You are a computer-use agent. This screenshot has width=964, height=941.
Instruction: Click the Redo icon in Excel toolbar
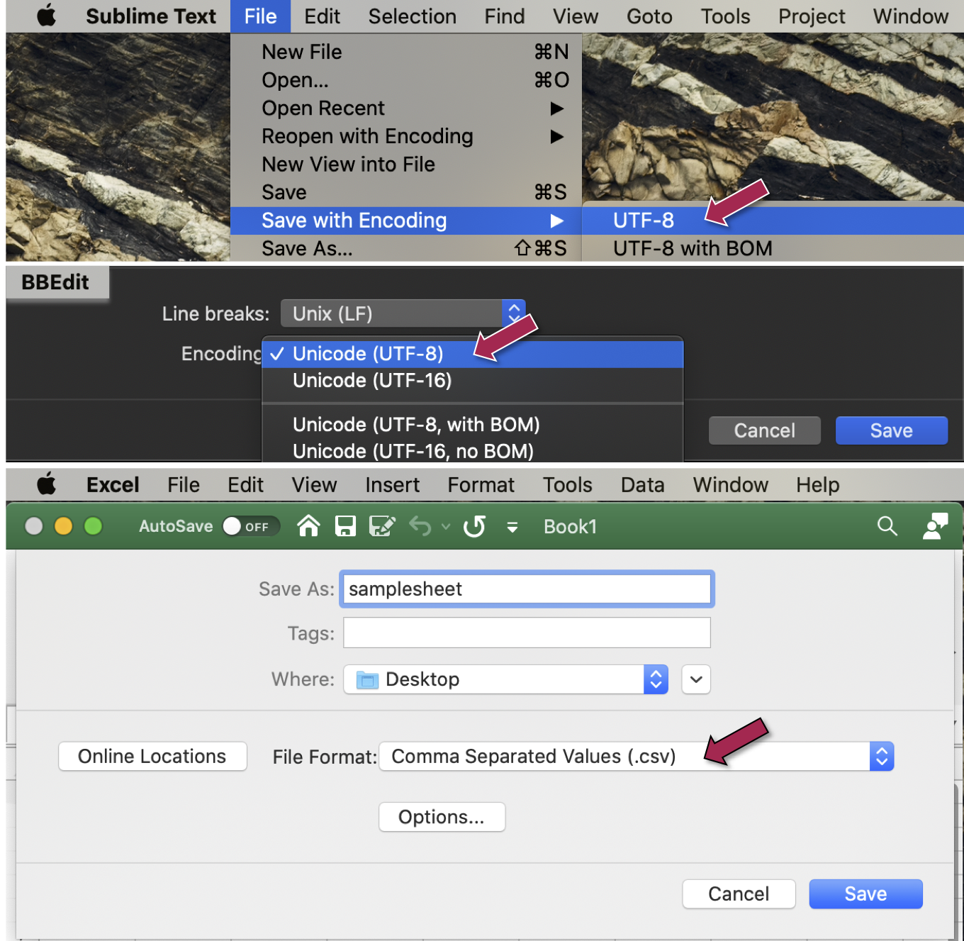[x=474, y=526]
